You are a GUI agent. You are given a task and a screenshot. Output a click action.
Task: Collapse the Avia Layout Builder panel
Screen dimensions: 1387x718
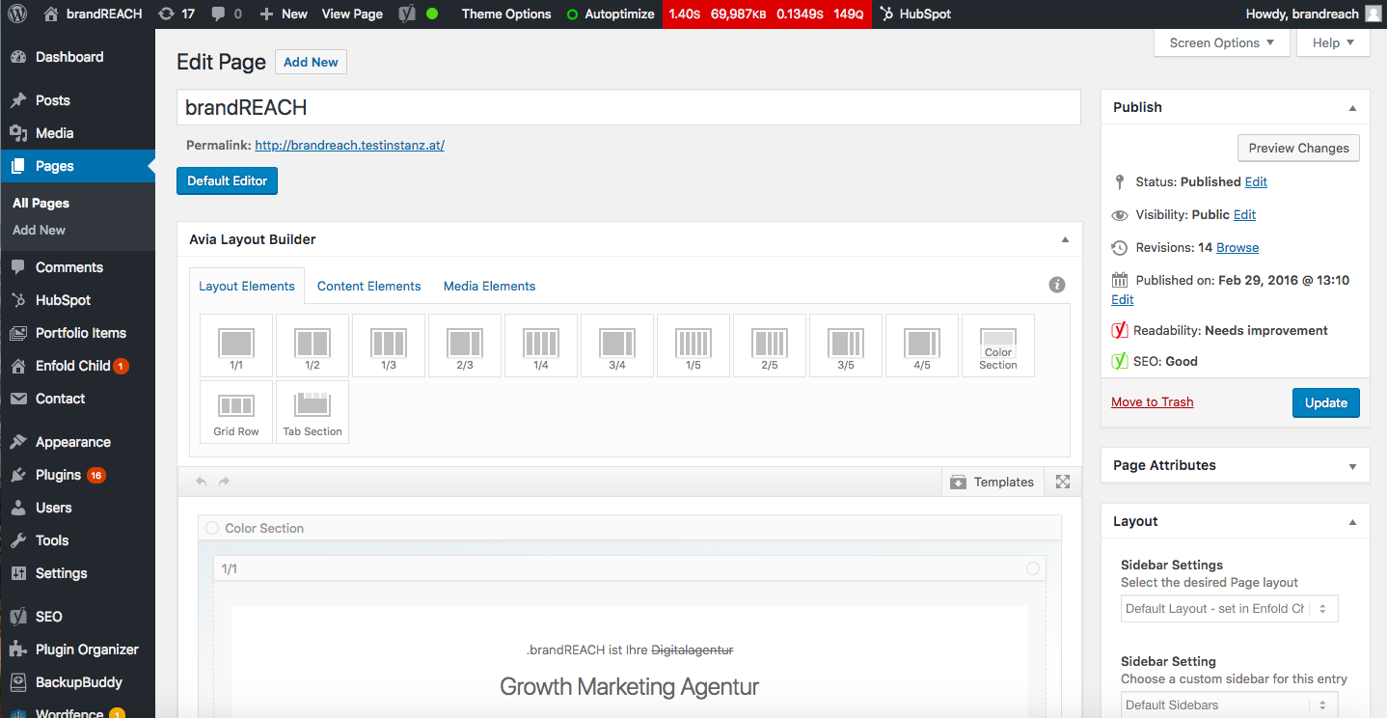coord(1065,239)
